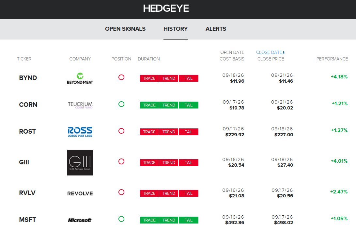356x232 pixels.
Task: Open the Revolve company logo
Action: (x=80, y=193)
